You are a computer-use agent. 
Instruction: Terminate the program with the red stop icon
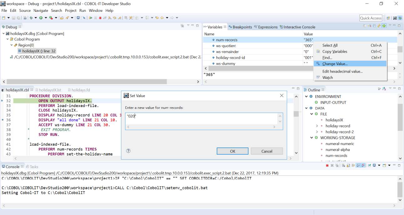coord(100,18)
